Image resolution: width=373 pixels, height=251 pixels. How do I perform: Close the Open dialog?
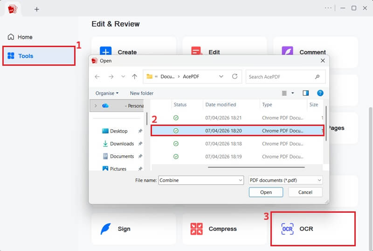click(x=323, y=61)
